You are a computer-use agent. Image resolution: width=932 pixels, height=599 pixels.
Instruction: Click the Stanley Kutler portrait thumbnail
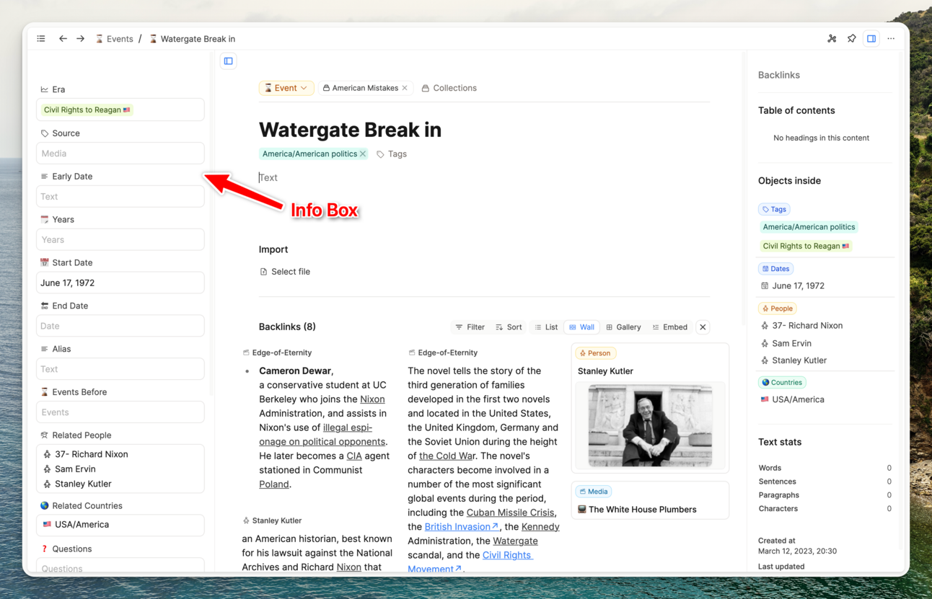[649, 427]
